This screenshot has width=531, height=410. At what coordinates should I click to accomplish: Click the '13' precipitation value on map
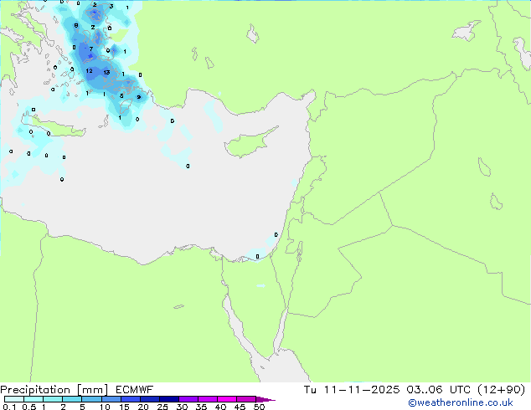click(x=106, y=72)
